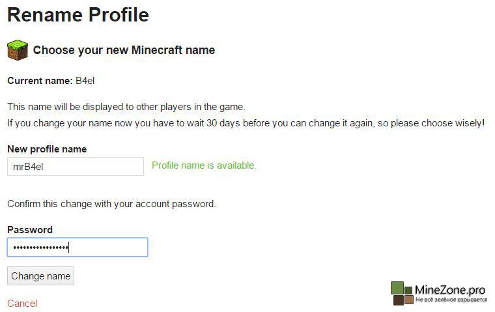Click the 'Confirm this change' instruction text
This screenshot has height=312, width=495.
click(x=111, y=204)
